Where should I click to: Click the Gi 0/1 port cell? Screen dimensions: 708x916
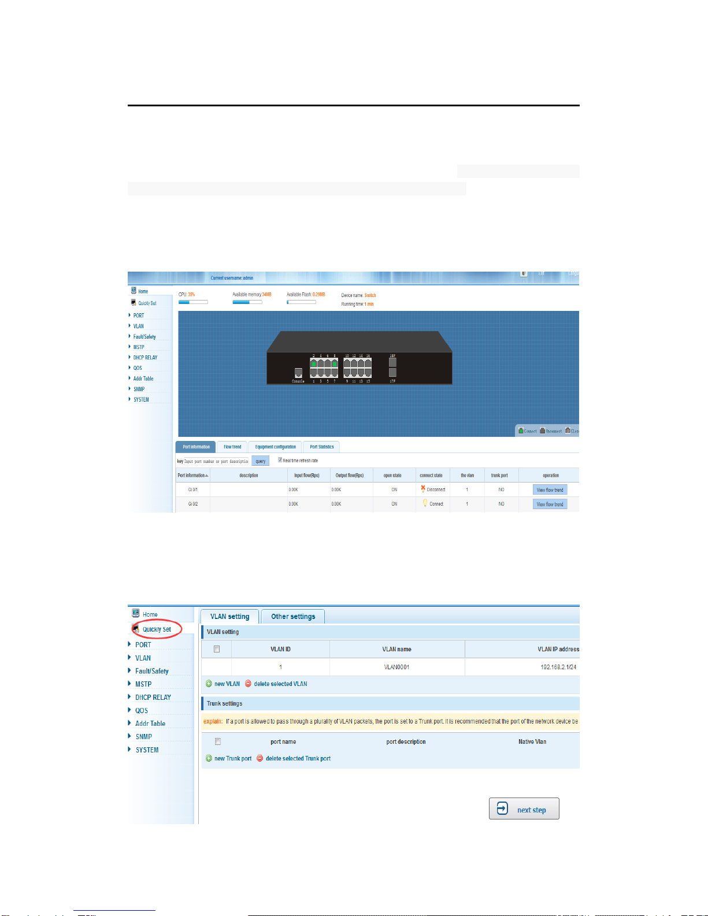coord(193,489)
